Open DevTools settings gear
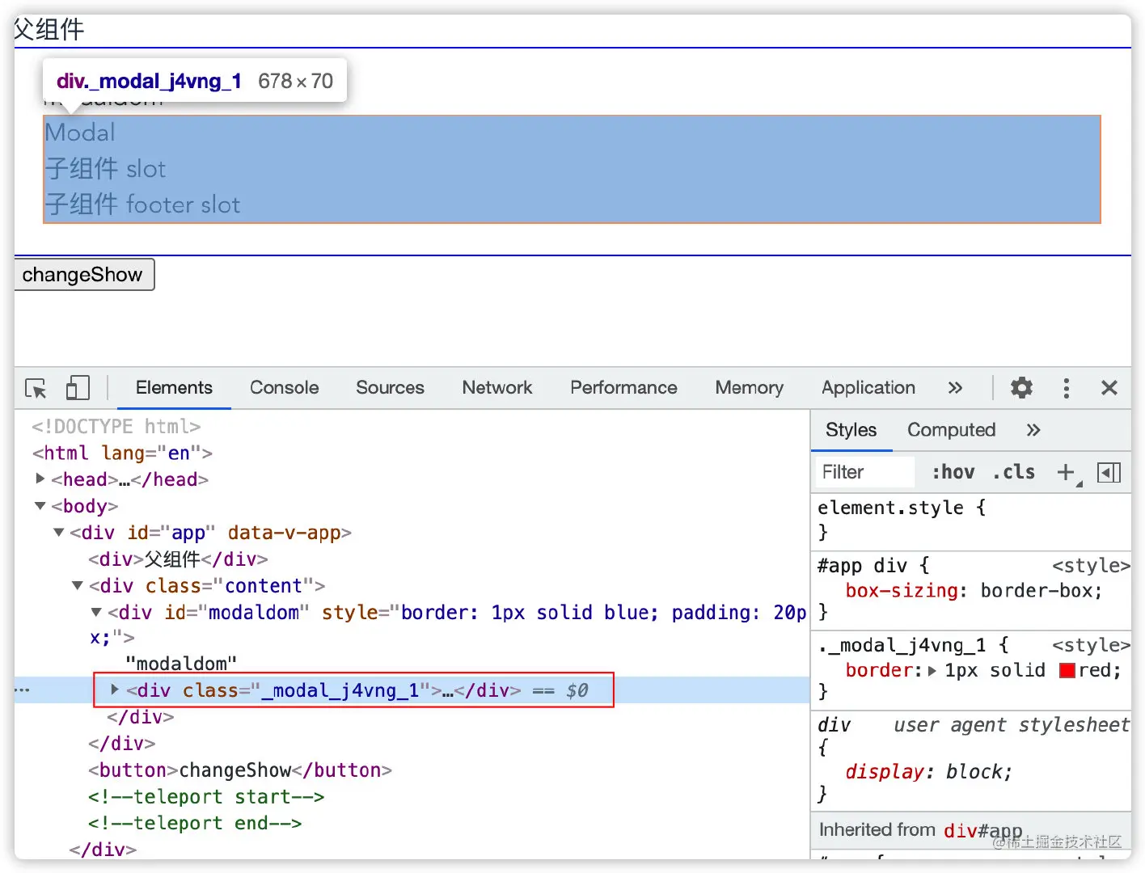The image size is (1145, 873). pos(1021,388)
